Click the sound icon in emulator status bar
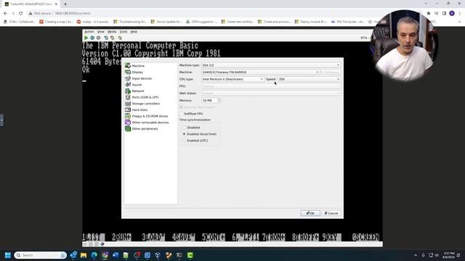Screen dimensions: 465x261 102,244
